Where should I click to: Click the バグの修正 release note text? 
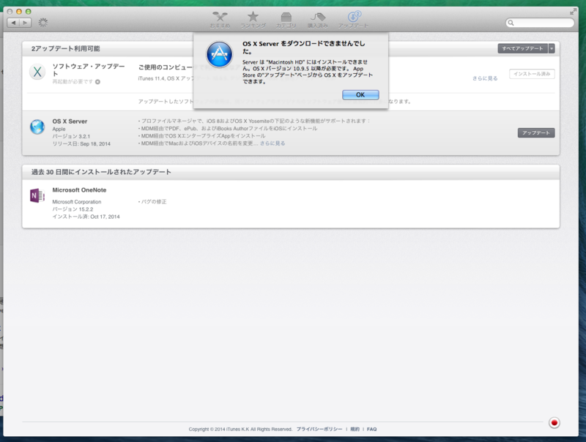152,201
